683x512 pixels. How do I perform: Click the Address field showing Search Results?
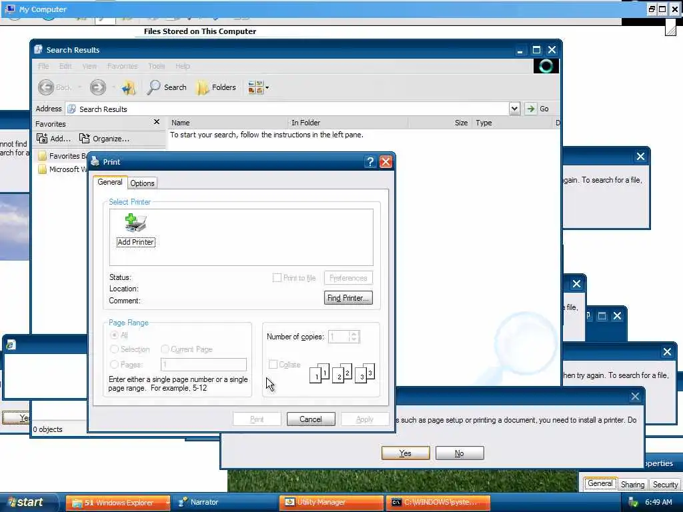pyautogui.click(x=287, y=109)
